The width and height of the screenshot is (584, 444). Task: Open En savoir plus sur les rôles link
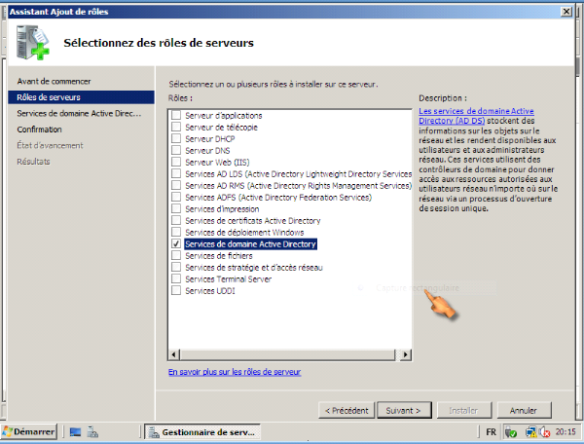(235, 372)
